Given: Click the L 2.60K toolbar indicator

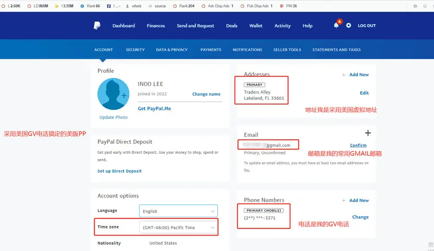Looking at the screenshot, I should (11, 6).
